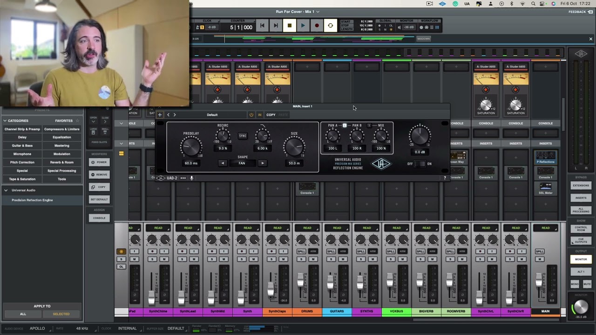The image size is (596, 335).
Task: Apply to ALL button at bottom left
Action: point(23,314)
